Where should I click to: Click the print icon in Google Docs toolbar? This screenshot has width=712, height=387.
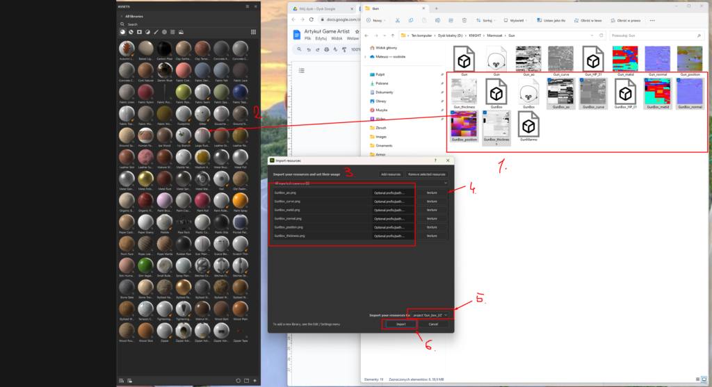[327, 49]
